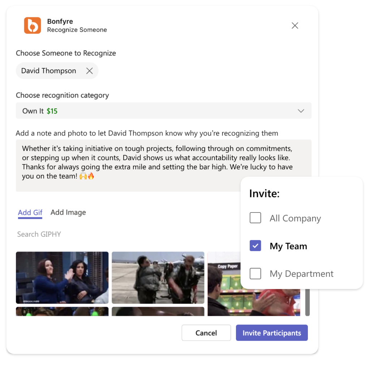The width and height of the screenshot is (370, 365).
Task: Expand the recognition category chevron
Action: click(x=301, y=111)
